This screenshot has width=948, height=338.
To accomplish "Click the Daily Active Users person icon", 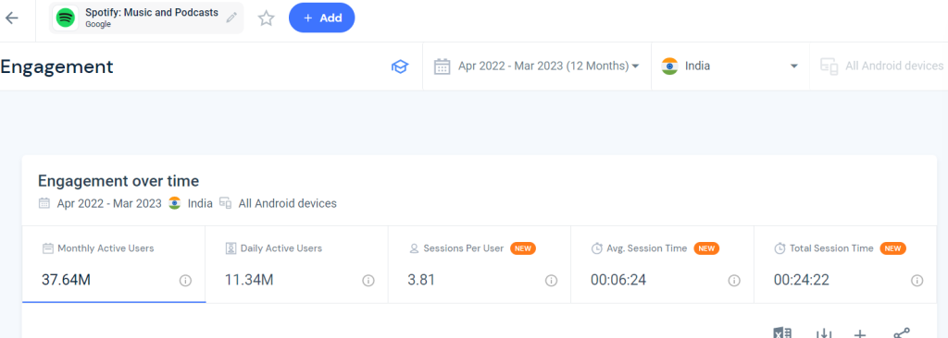I will pos(231,248).
